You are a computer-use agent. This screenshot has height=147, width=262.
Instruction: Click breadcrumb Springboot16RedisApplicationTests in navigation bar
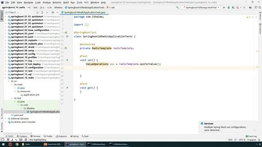coord(85,7)
